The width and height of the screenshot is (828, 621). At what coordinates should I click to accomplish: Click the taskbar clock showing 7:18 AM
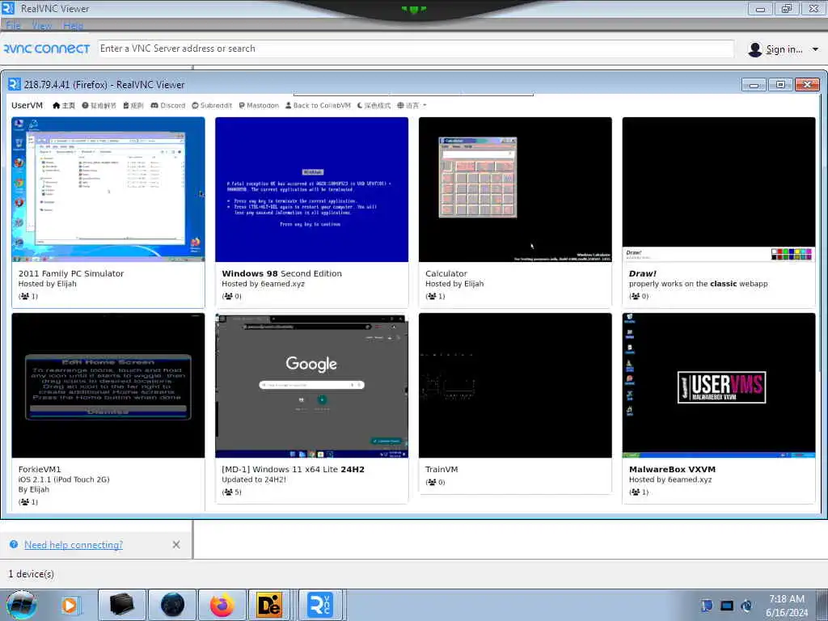pyautogui.click(x=787, y=606)
